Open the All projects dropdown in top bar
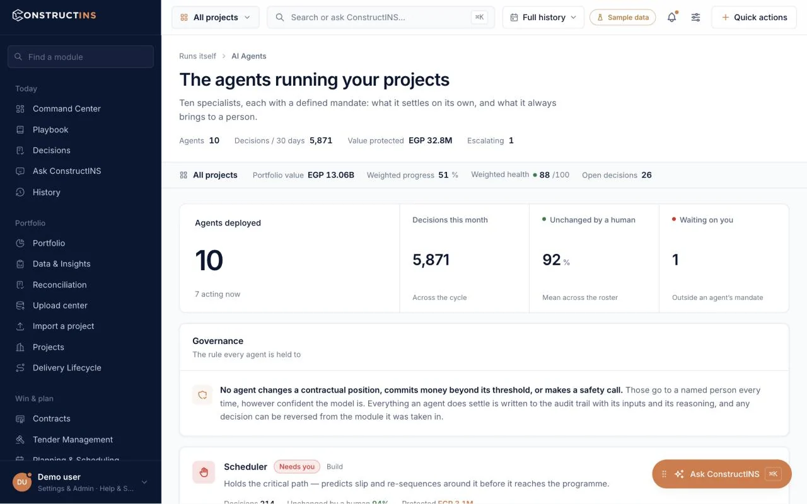The image size is (807, 504). 215,18
